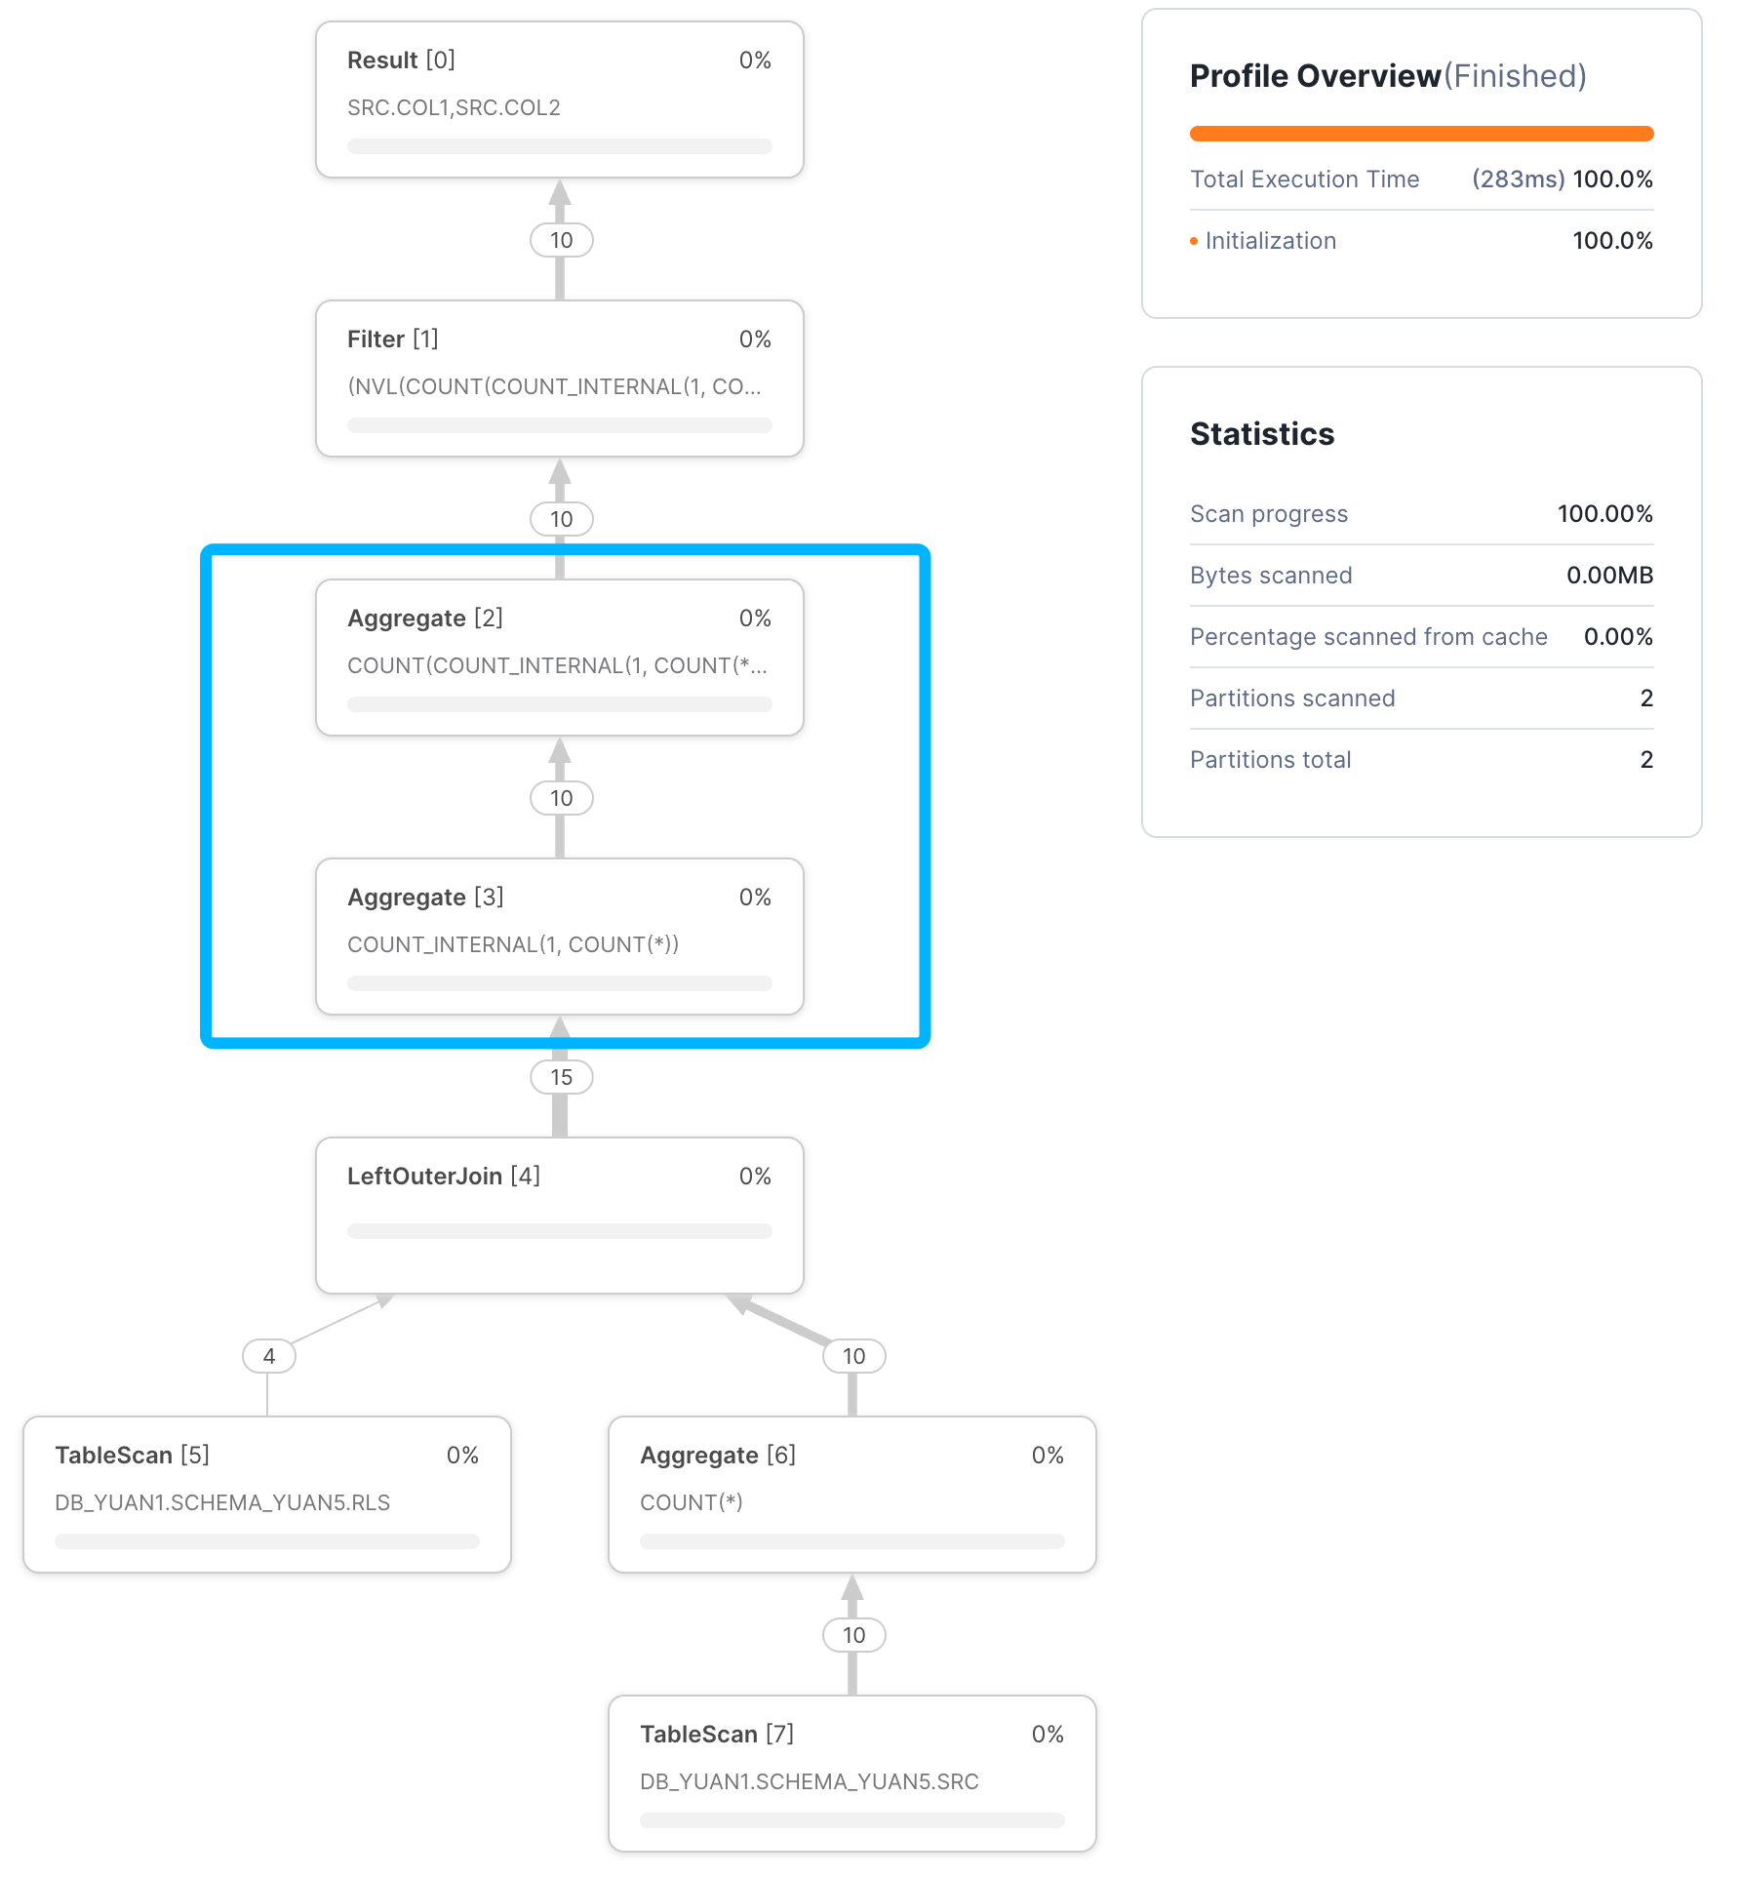Click the Bytes scanned statistic row
Image resolution: width=1742 pixels, height=1877 pixels.
(1421, 576)
